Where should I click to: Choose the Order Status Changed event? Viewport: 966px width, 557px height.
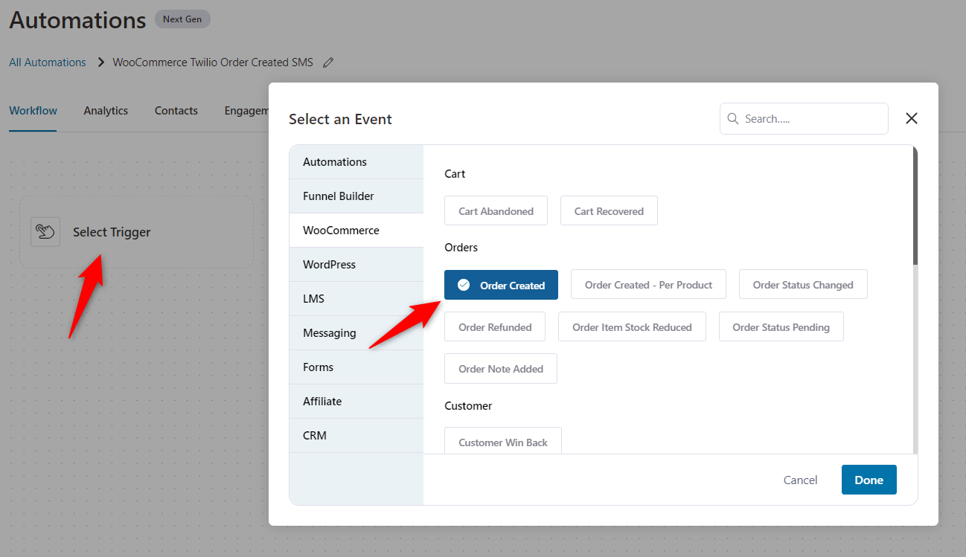pyautogui.click(x=803, y=285)
